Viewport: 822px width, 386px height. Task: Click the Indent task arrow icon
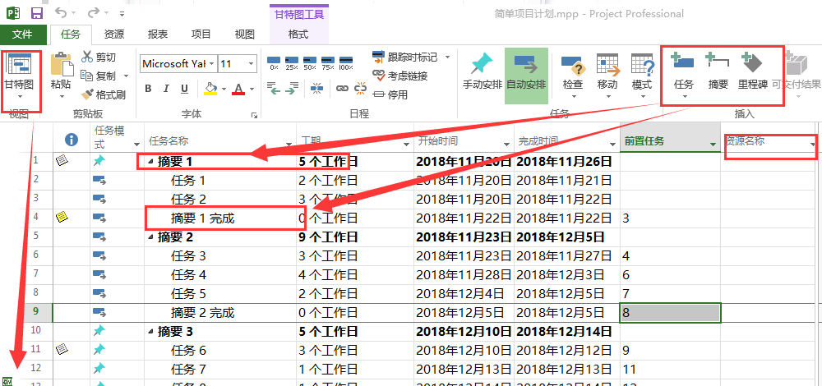(x=292, y=88)
